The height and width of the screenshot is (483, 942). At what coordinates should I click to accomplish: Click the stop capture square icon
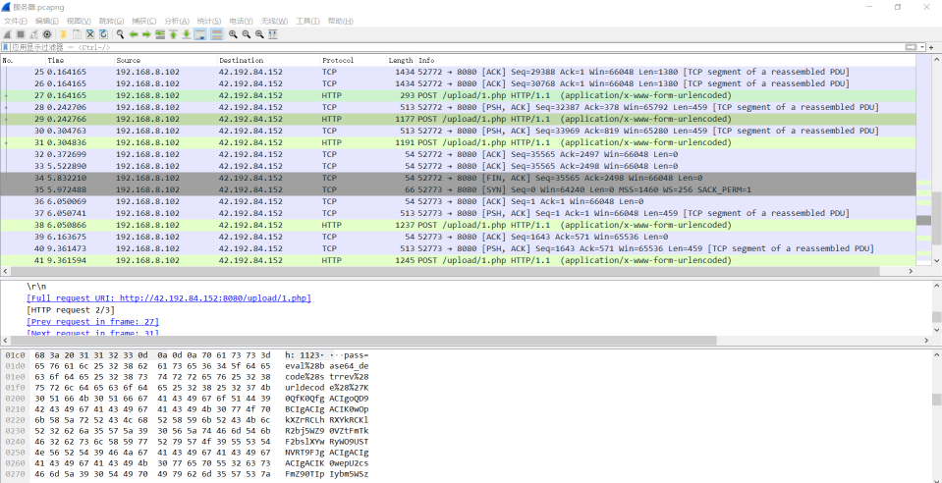click(21, 34)
